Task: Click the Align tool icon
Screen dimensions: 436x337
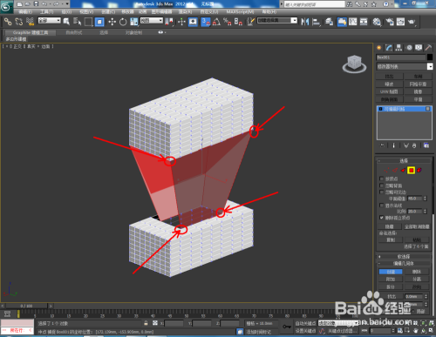Action: tap(316, 22)
